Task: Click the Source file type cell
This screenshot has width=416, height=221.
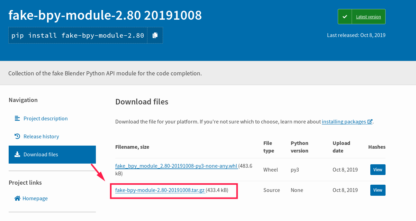Action: (272, 190)
